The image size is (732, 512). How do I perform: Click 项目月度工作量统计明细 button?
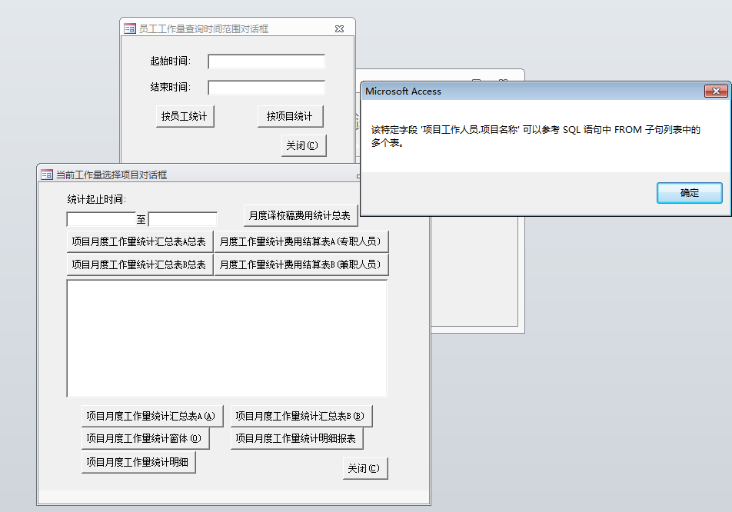pyautogui.click(x=138, y=463)
